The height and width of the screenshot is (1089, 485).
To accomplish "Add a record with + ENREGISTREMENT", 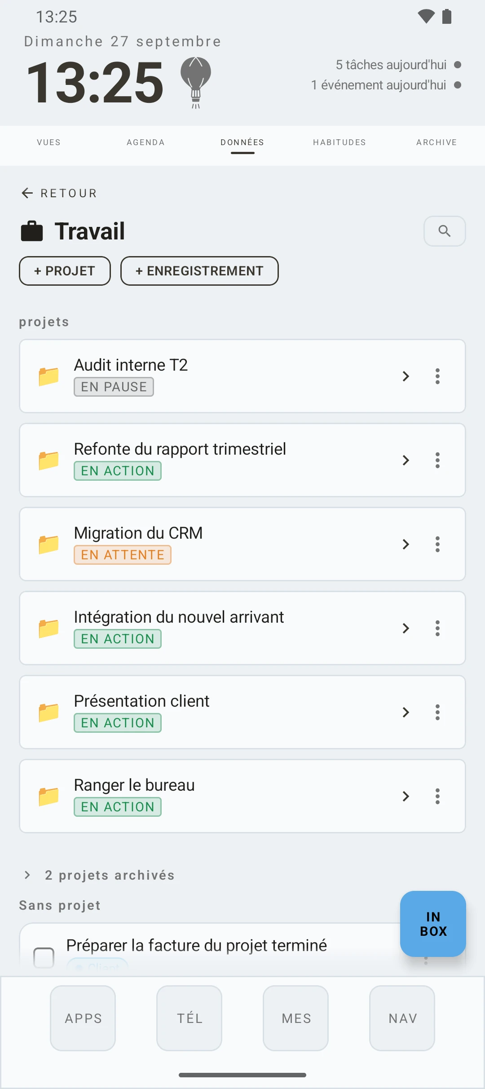I will (x=199, y=271).
